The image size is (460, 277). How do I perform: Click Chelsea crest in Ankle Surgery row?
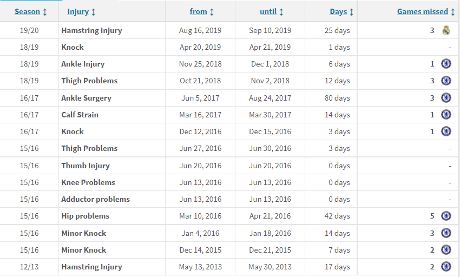pos(446,98)
